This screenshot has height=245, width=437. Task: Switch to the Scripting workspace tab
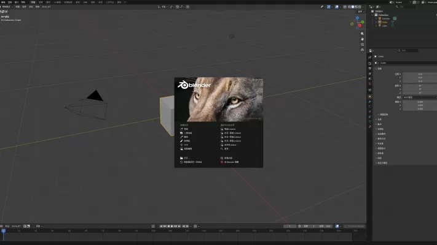[x=119, y=2]
